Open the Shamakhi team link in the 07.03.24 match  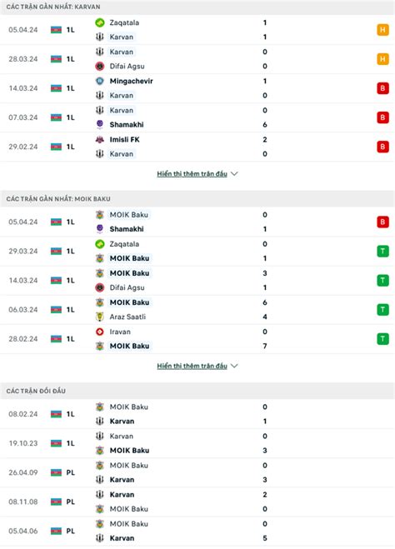pyautogui.click(x=127, y=125)
